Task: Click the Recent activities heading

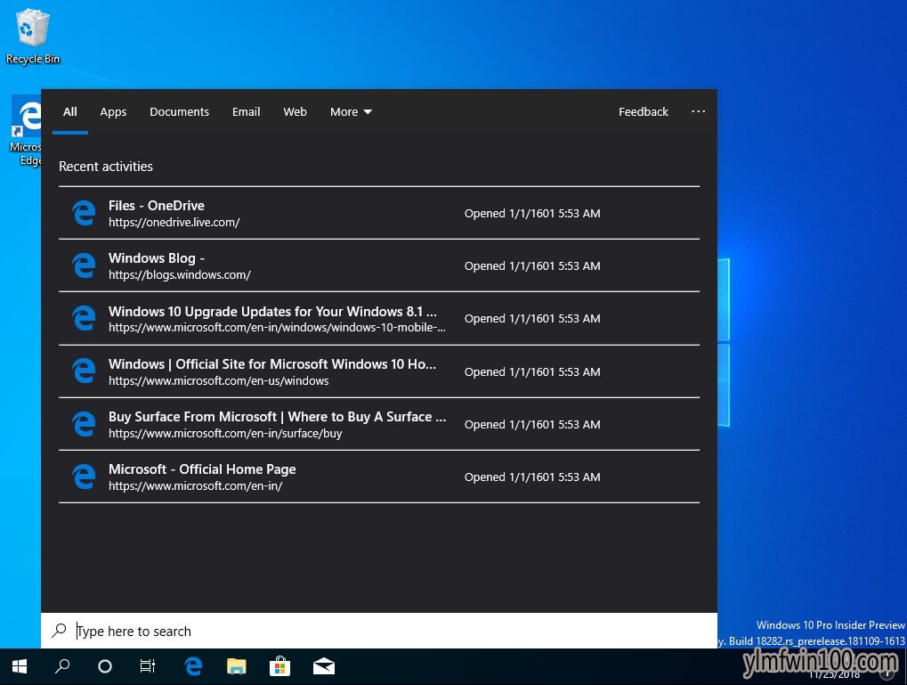Action: tap(106, 167)
